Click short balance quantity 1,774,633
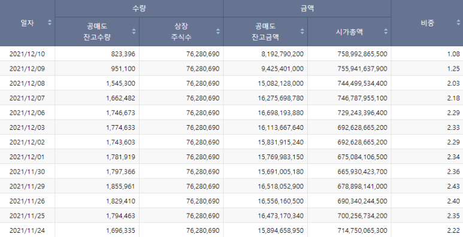This screenshot has width=463, height=237. 121,127
